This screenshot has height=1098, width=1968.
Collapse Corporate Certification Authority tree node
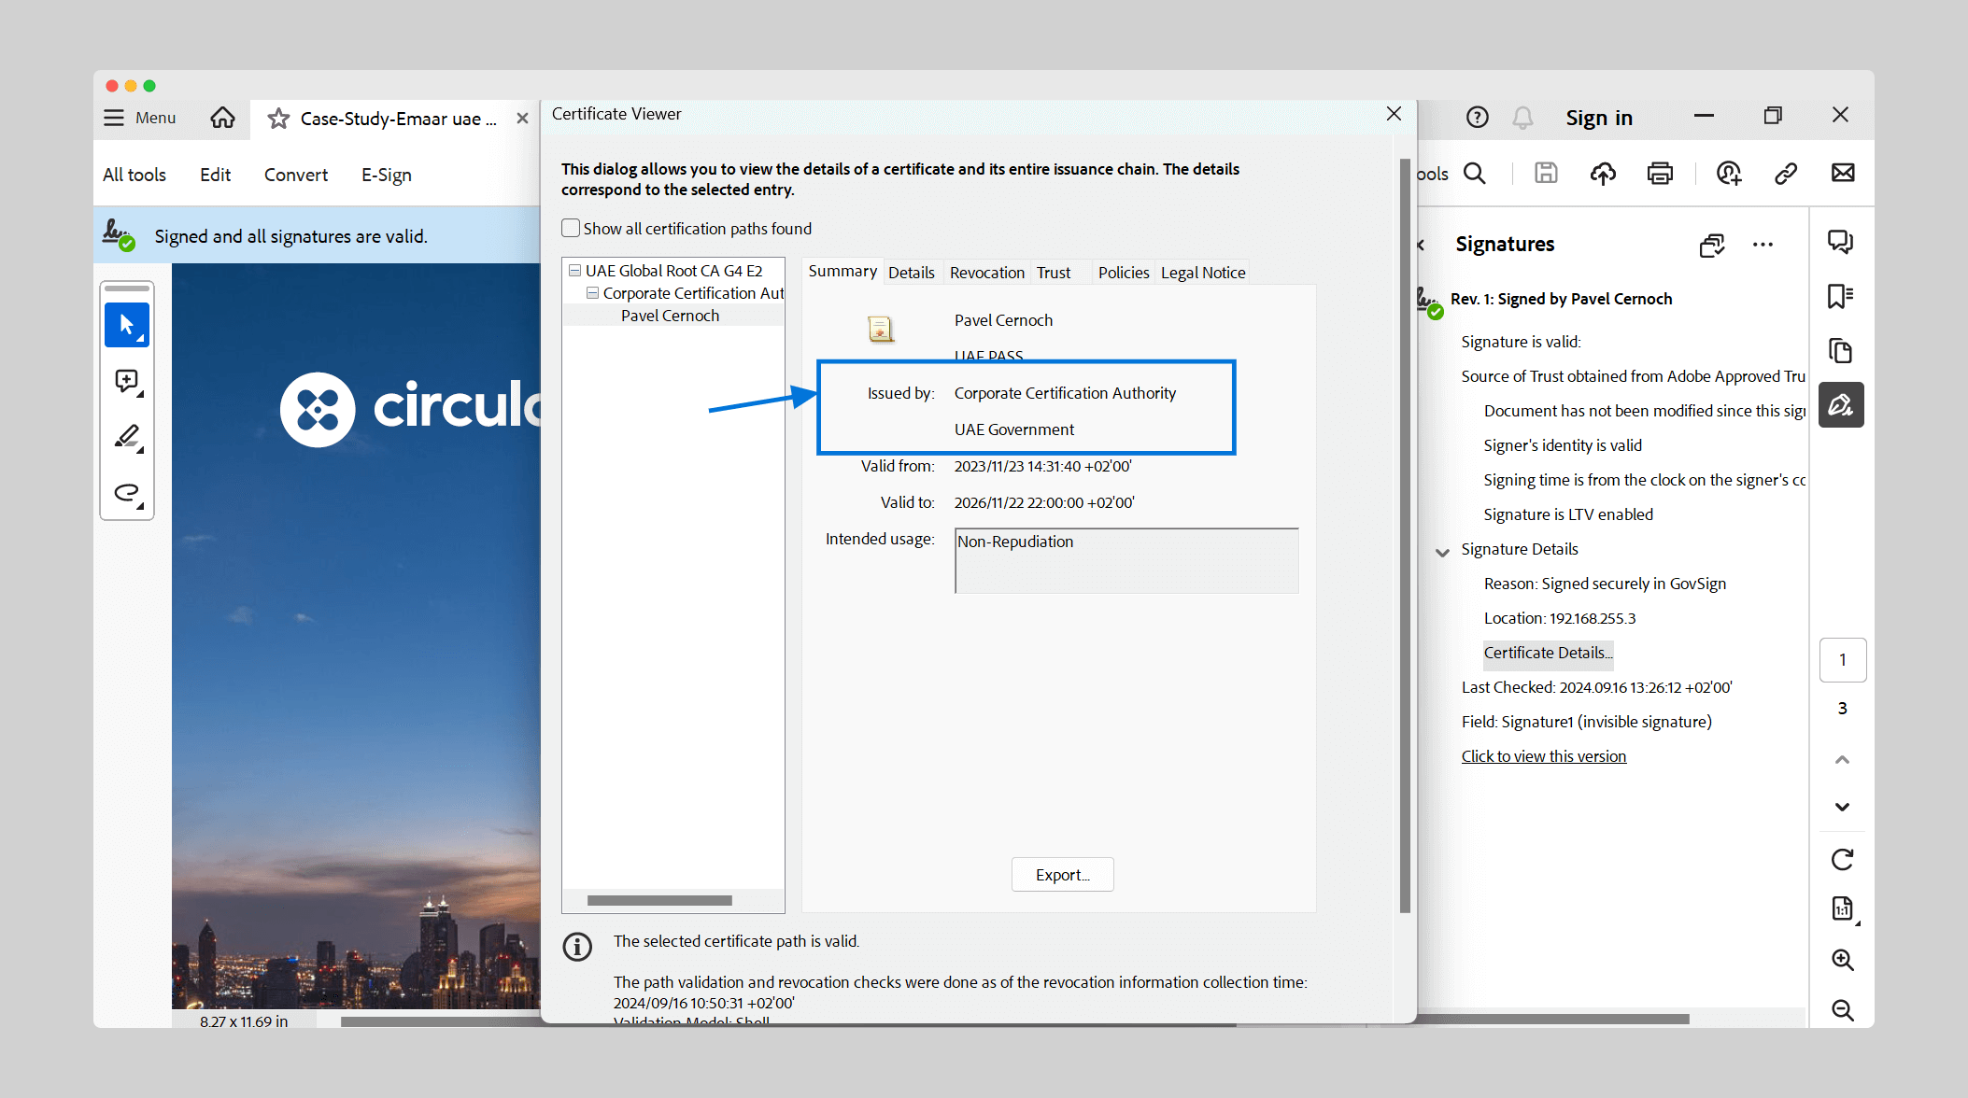point(592,293)
